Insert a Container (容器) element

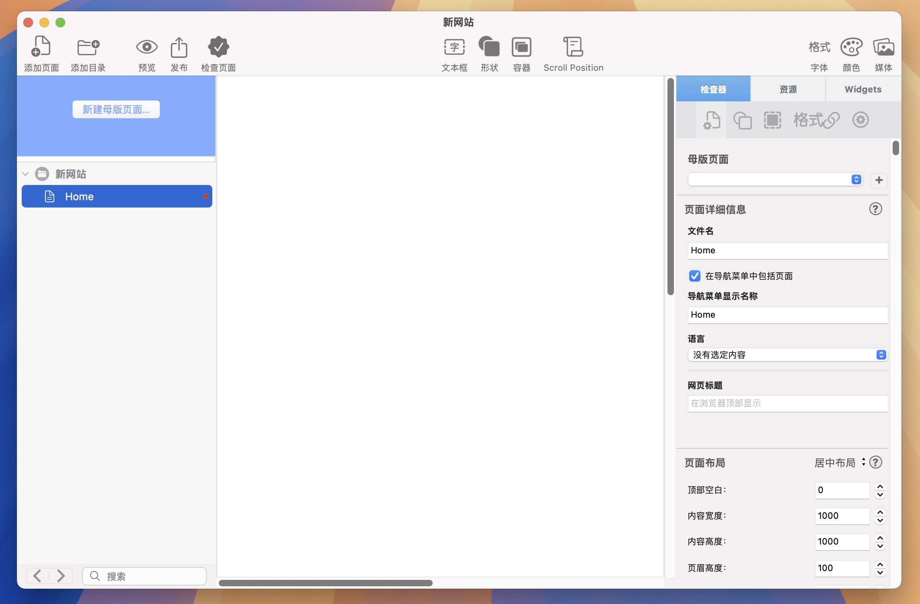[x=522, y=47]
